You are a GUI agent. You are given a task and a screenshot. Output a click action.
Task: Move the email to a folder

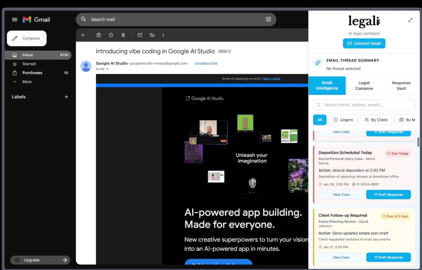click(x=152, y=35)
